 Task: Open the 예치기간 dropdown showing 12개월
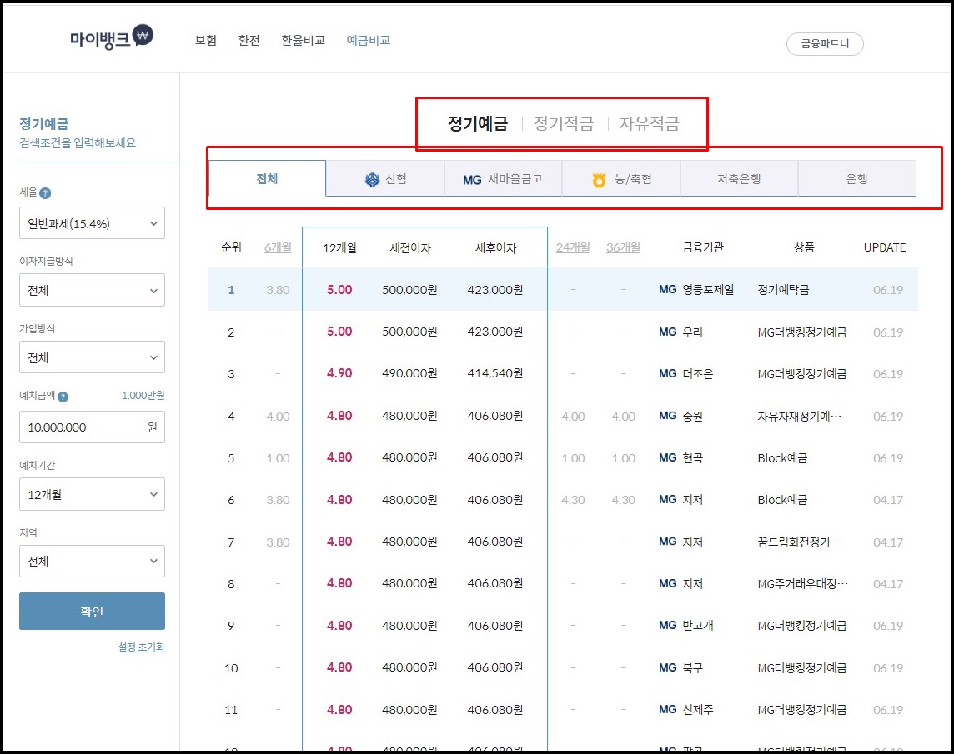click(x=92, y=494)
